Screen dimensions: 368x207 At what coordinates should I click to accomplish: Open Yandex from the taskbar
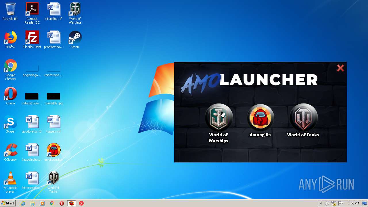(x=81, y=203)
